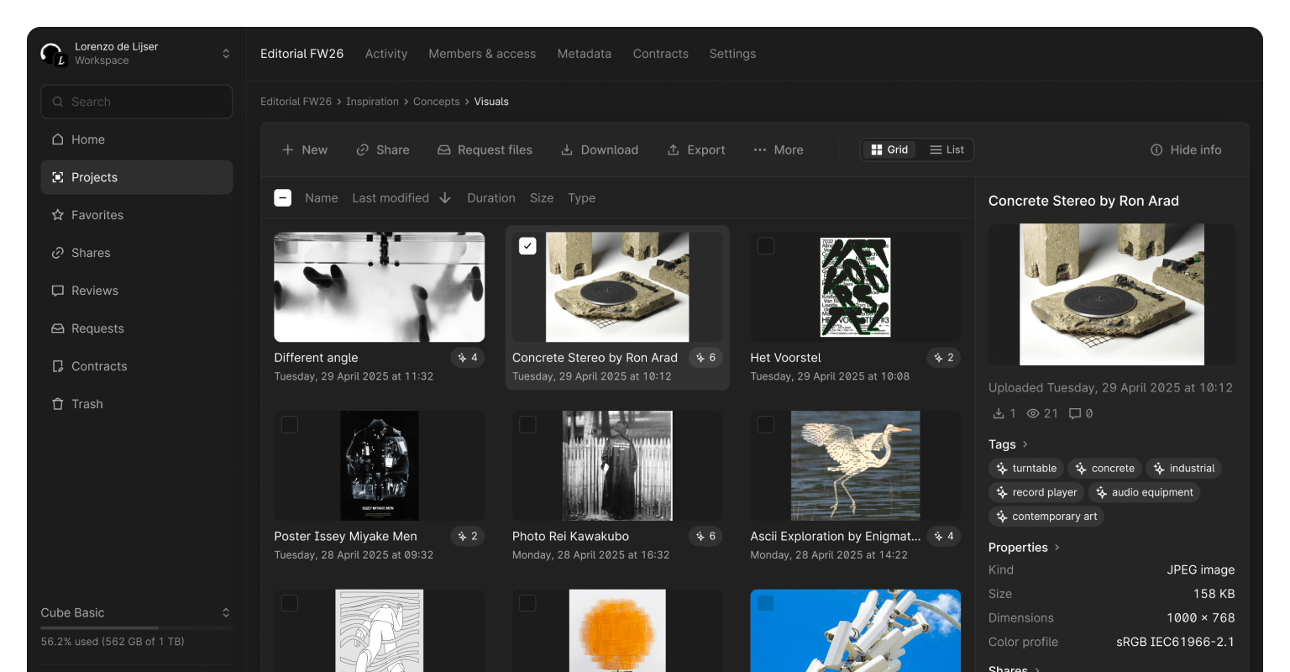
Task: Open the Contracts sidebar item
Action: coord(136,366)
